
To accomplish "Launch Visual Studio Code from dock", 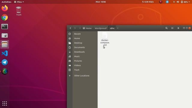I will click(x=5, y=53).
